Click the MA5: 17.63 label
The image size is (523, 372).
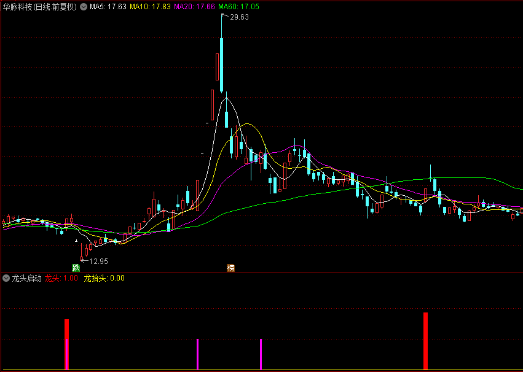tap(108, 7)
